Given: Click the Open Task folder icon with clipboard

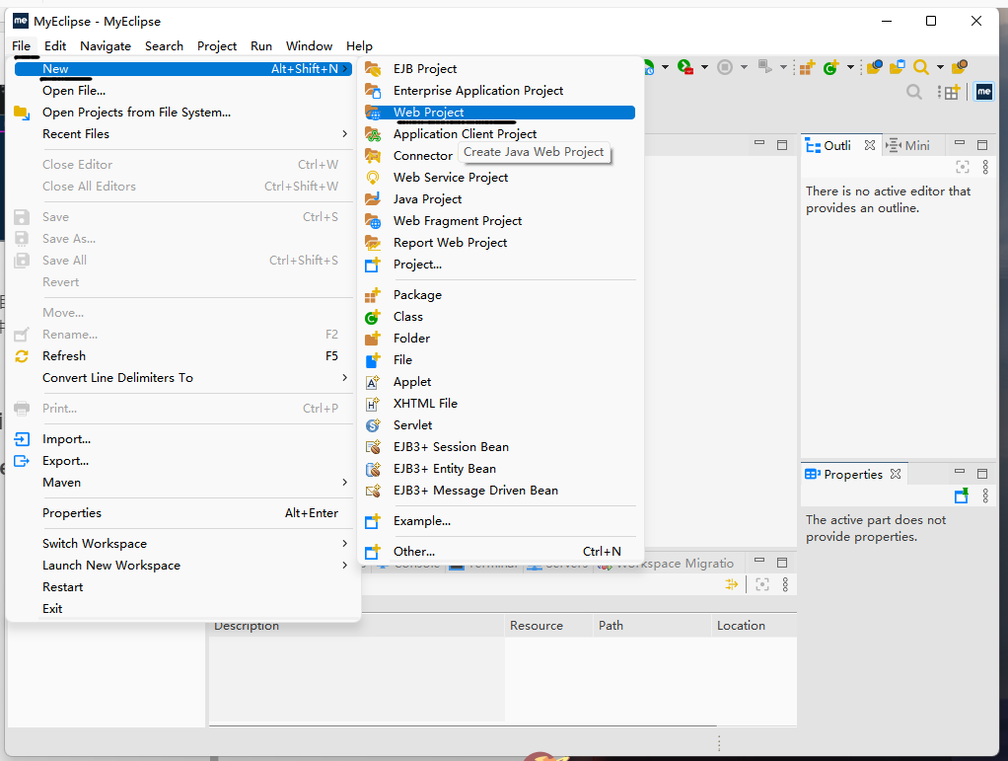Looking at the screenshot, I should [898, 67].
